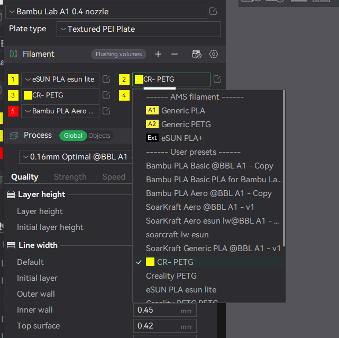The width and height of the screenshot is (339, 338).
Task: Choose eSUN PLA esun lite in list
Action: pos(208,290)
